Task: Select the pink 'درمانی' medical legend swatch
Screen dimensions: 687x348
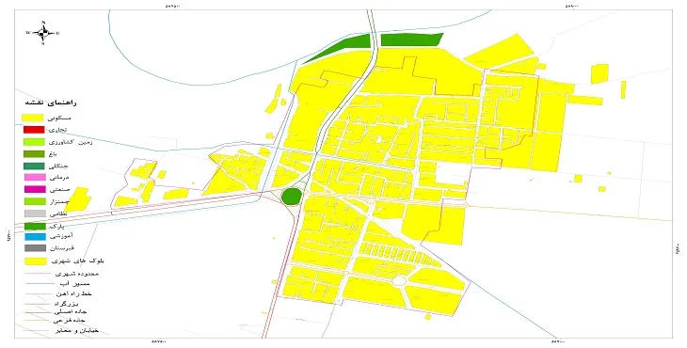Action: click(34, 177)
